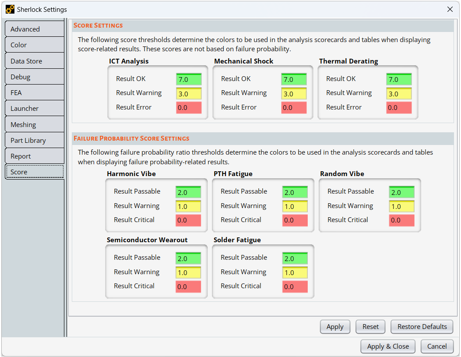Click the Apply & Close button
Image resolution: width=461 pixels, height=357 pixels.
pyautogui.click(x=388, y=346)
